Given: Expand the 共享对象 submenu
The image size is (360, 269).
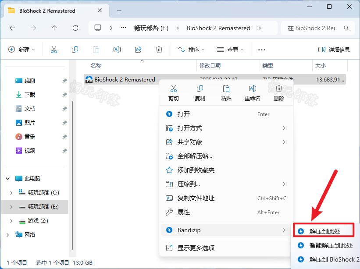Looking at the screenshot, I should tap(284, 142).
